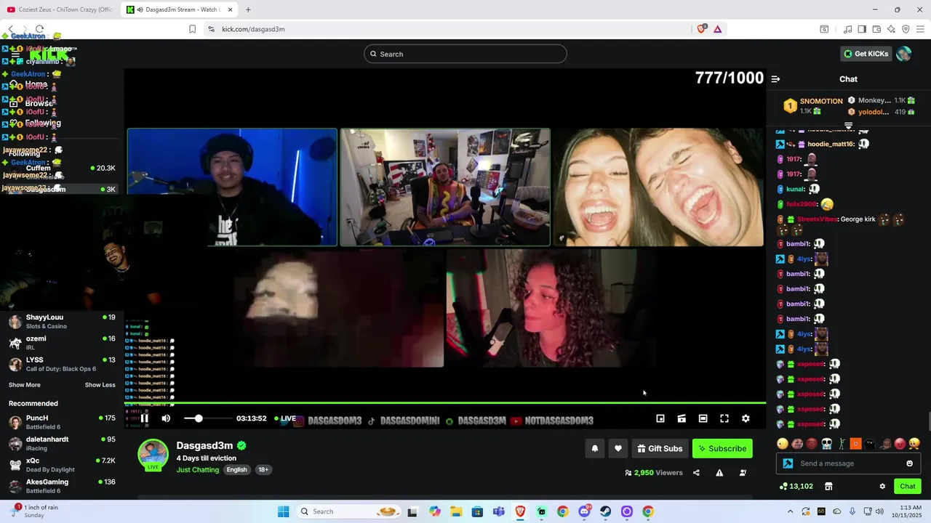
Task: Open AkesGaming recommended channel
Action: pyautogui.click(x=62, y=486)
